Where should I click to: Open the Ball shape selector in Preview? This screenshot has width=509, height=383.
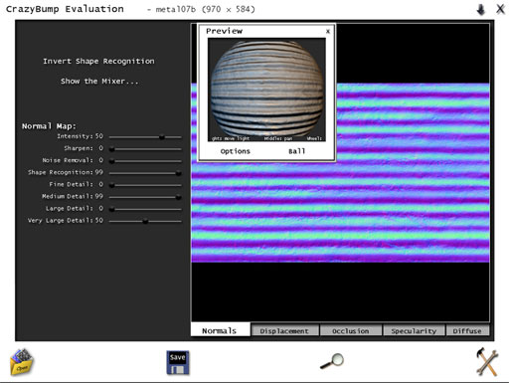click(296, 151)
